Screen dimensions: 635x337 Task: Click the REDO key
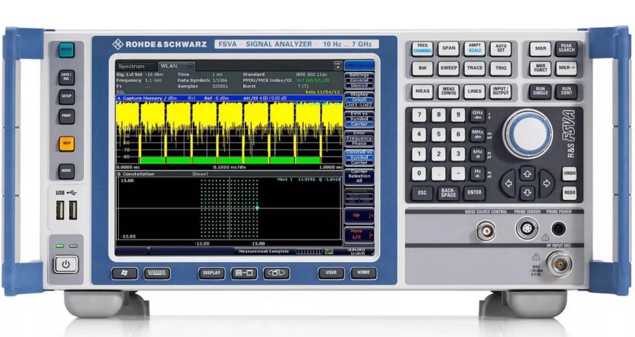(569, 193)
